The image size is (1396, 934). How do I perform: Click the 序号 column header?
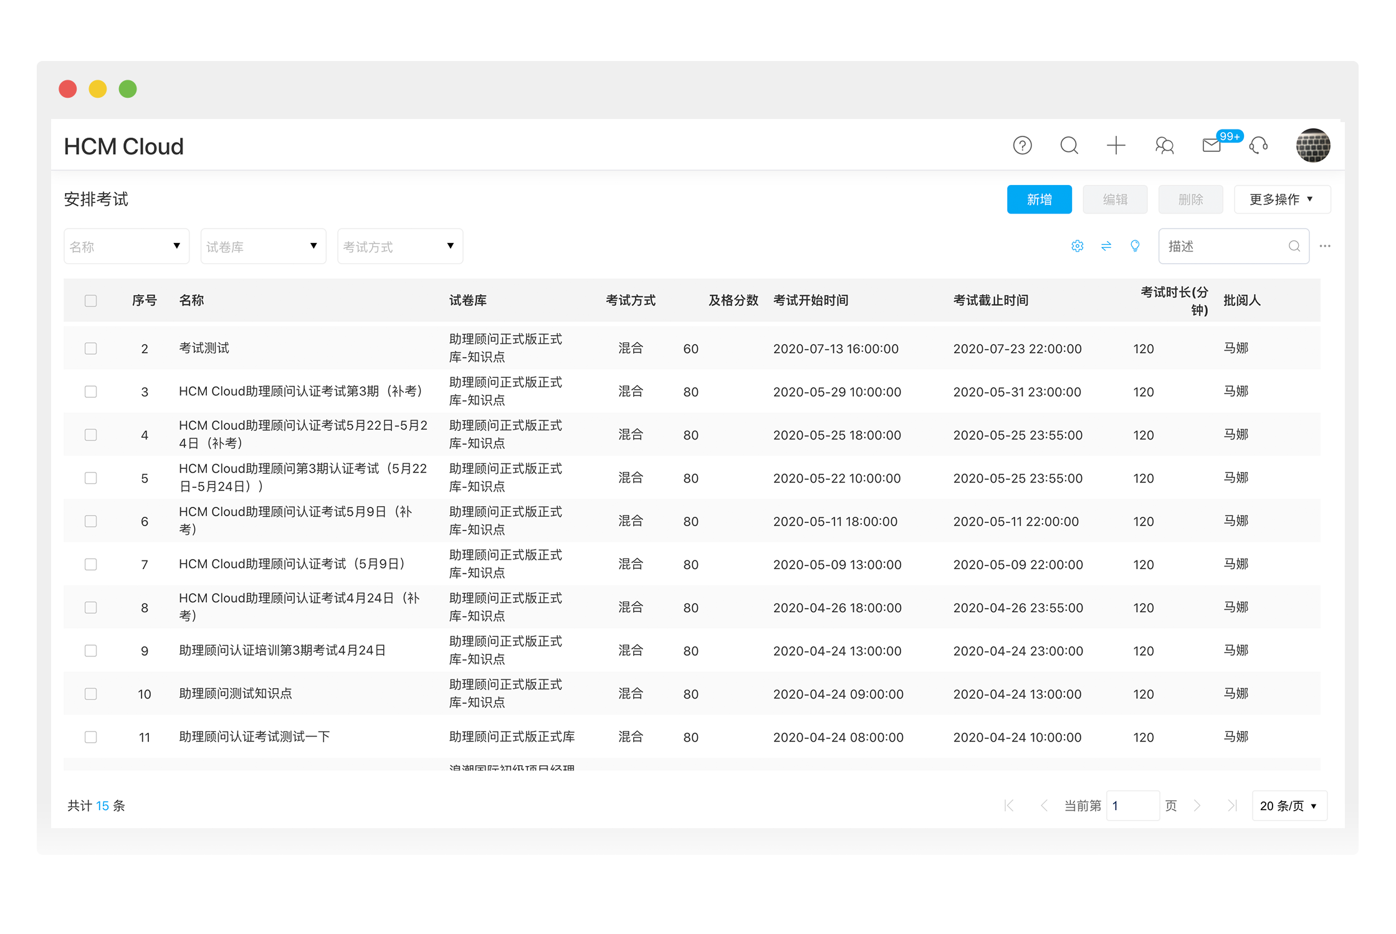tap(145, 301)
